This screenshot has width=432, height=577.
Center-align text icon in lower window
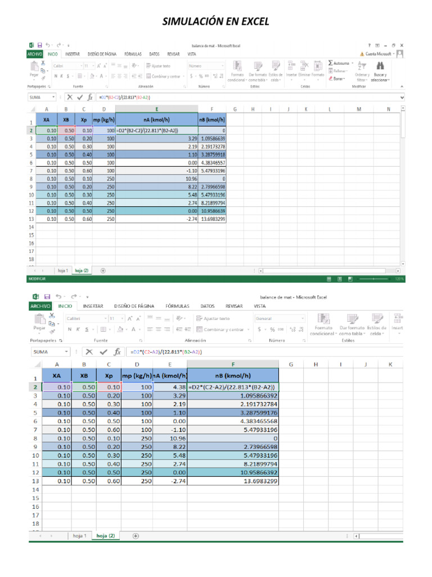pos(158,329)
